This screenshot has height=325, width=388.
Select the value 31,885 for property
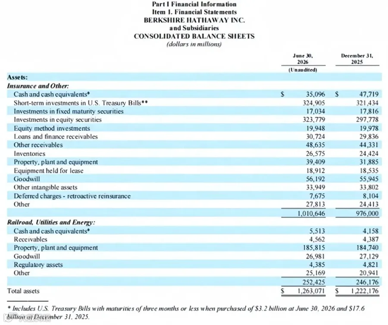pos(369,162)
